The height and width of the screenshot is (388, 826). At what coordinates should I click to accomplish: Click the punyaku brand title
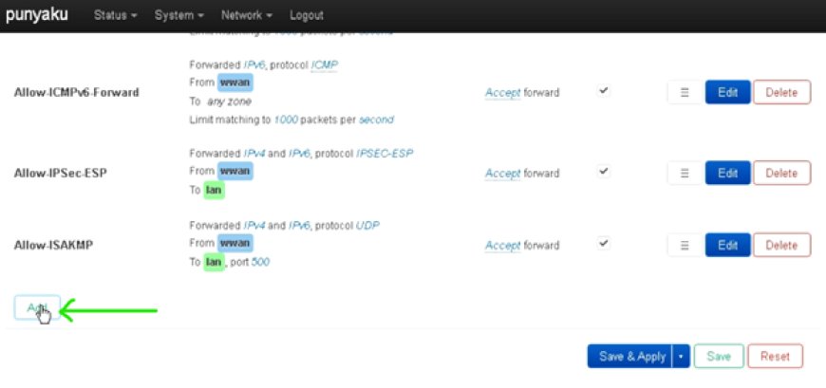point(37,15)
